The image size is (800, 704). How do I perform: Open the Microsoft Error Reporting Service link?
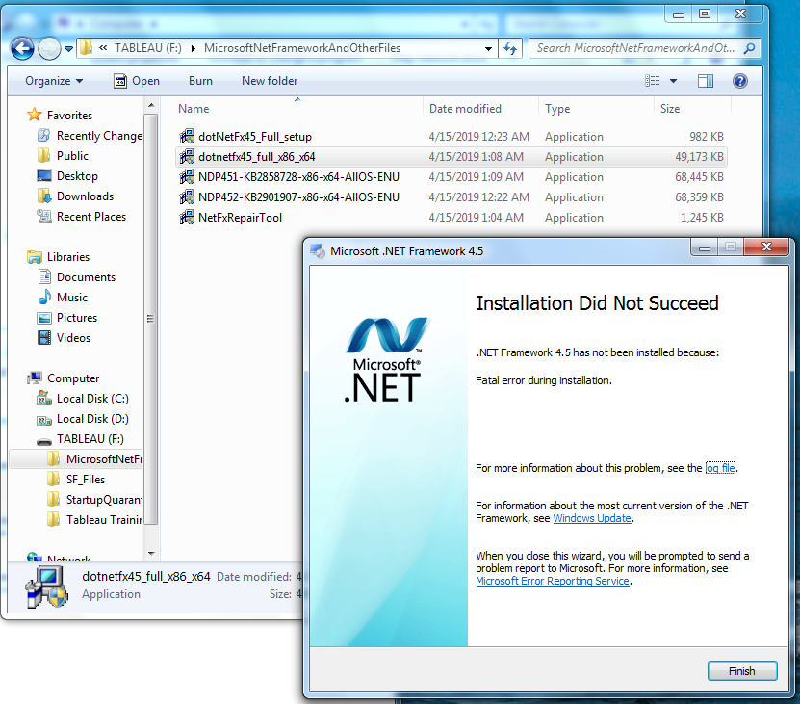(553, 581)
